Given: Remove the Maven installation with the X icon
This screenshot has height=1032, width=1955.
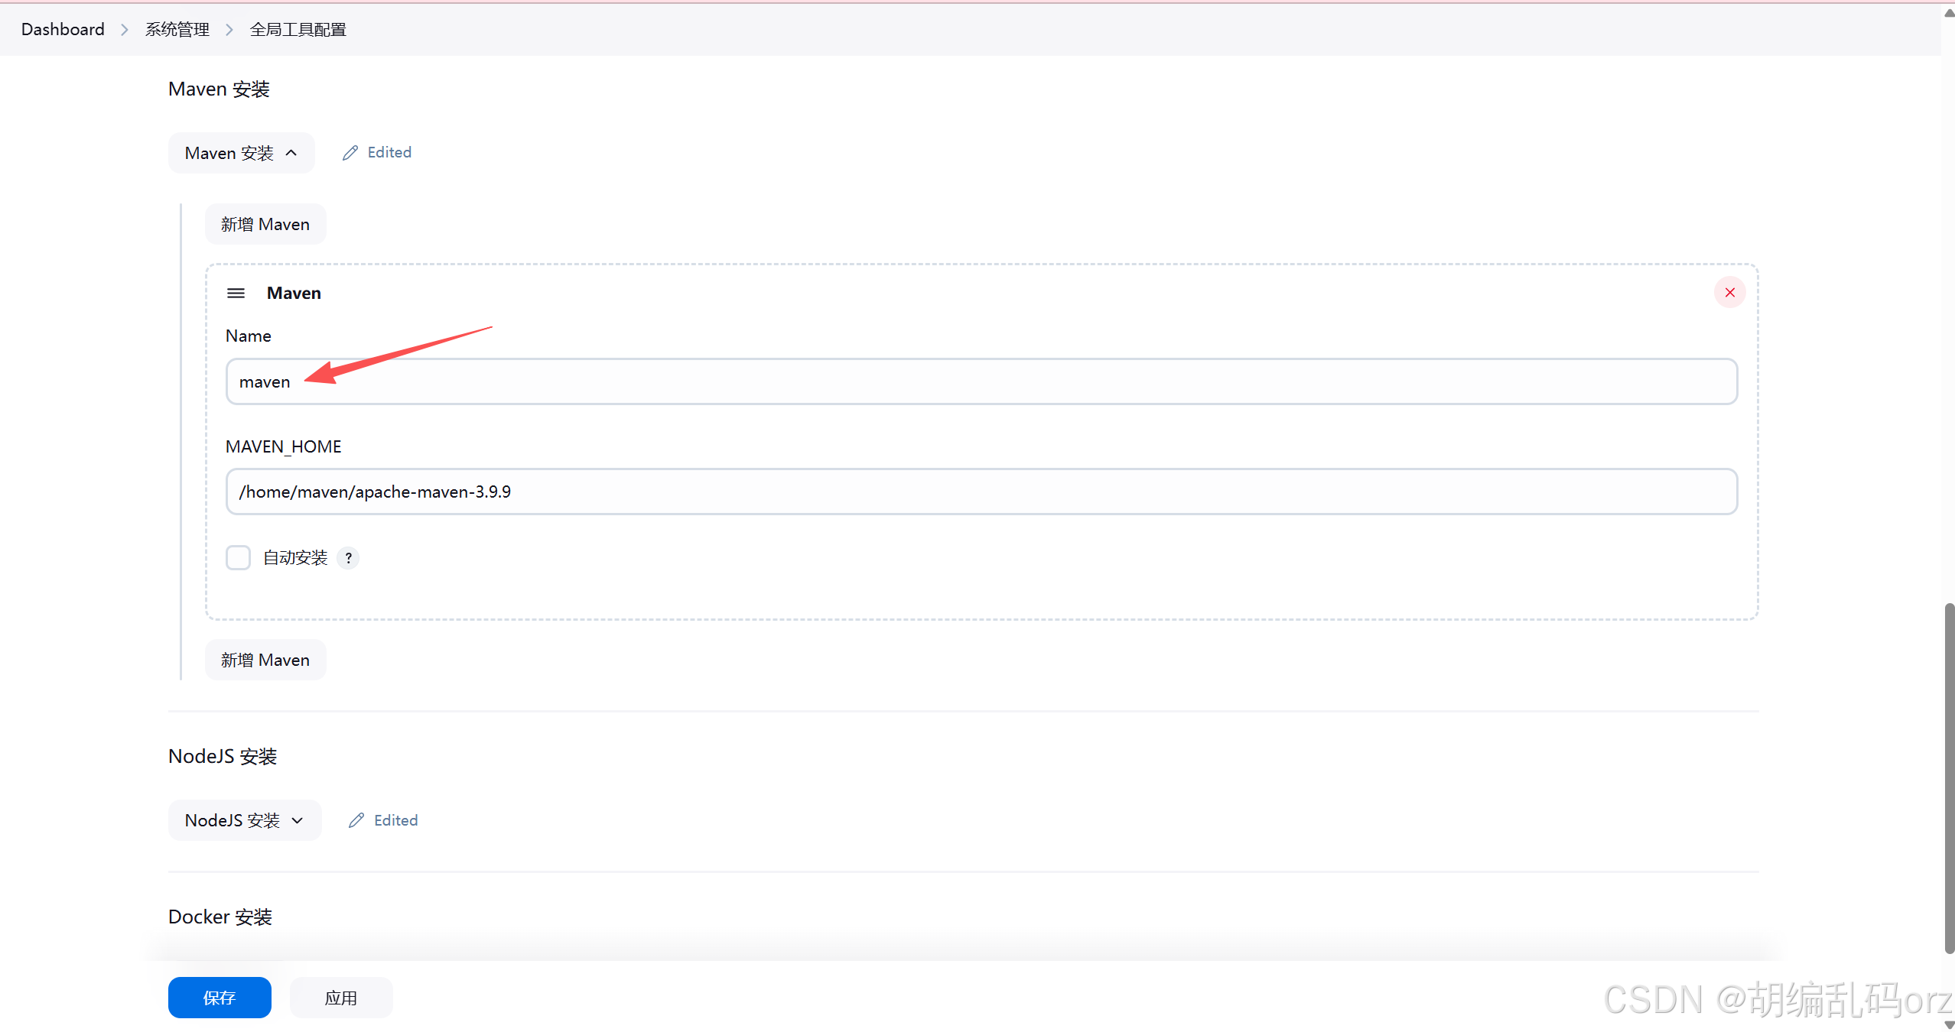Looking at the screenshot, I should pos(1729,293).
